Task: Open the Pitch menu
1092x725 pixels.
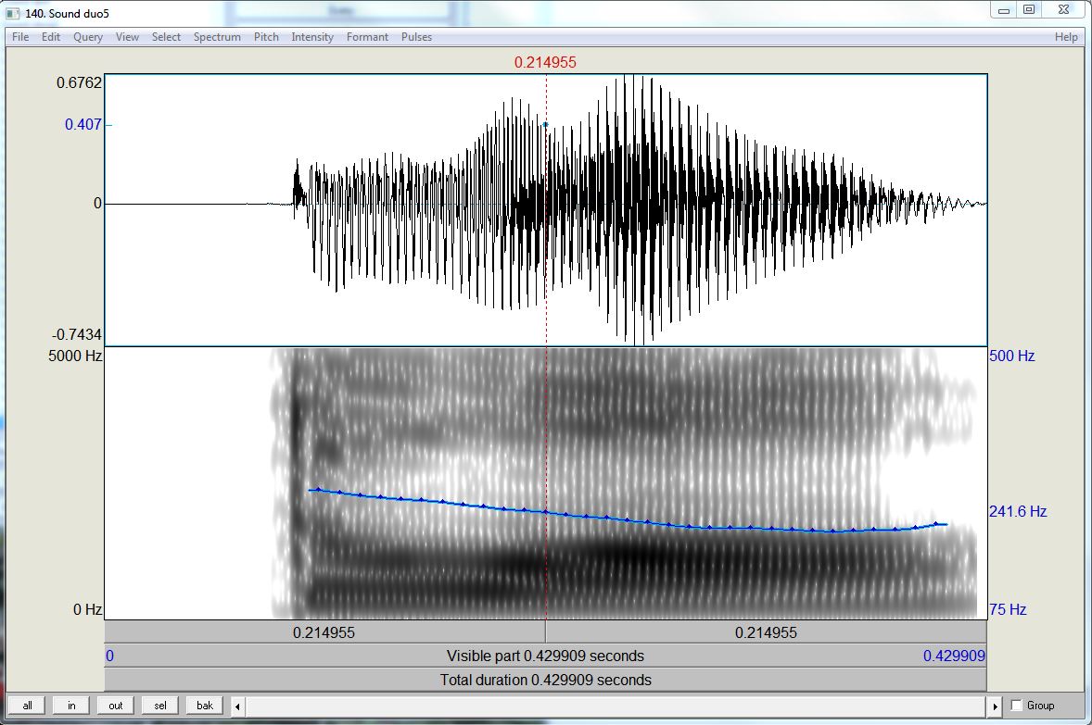Action: click(x=266, y=37)
